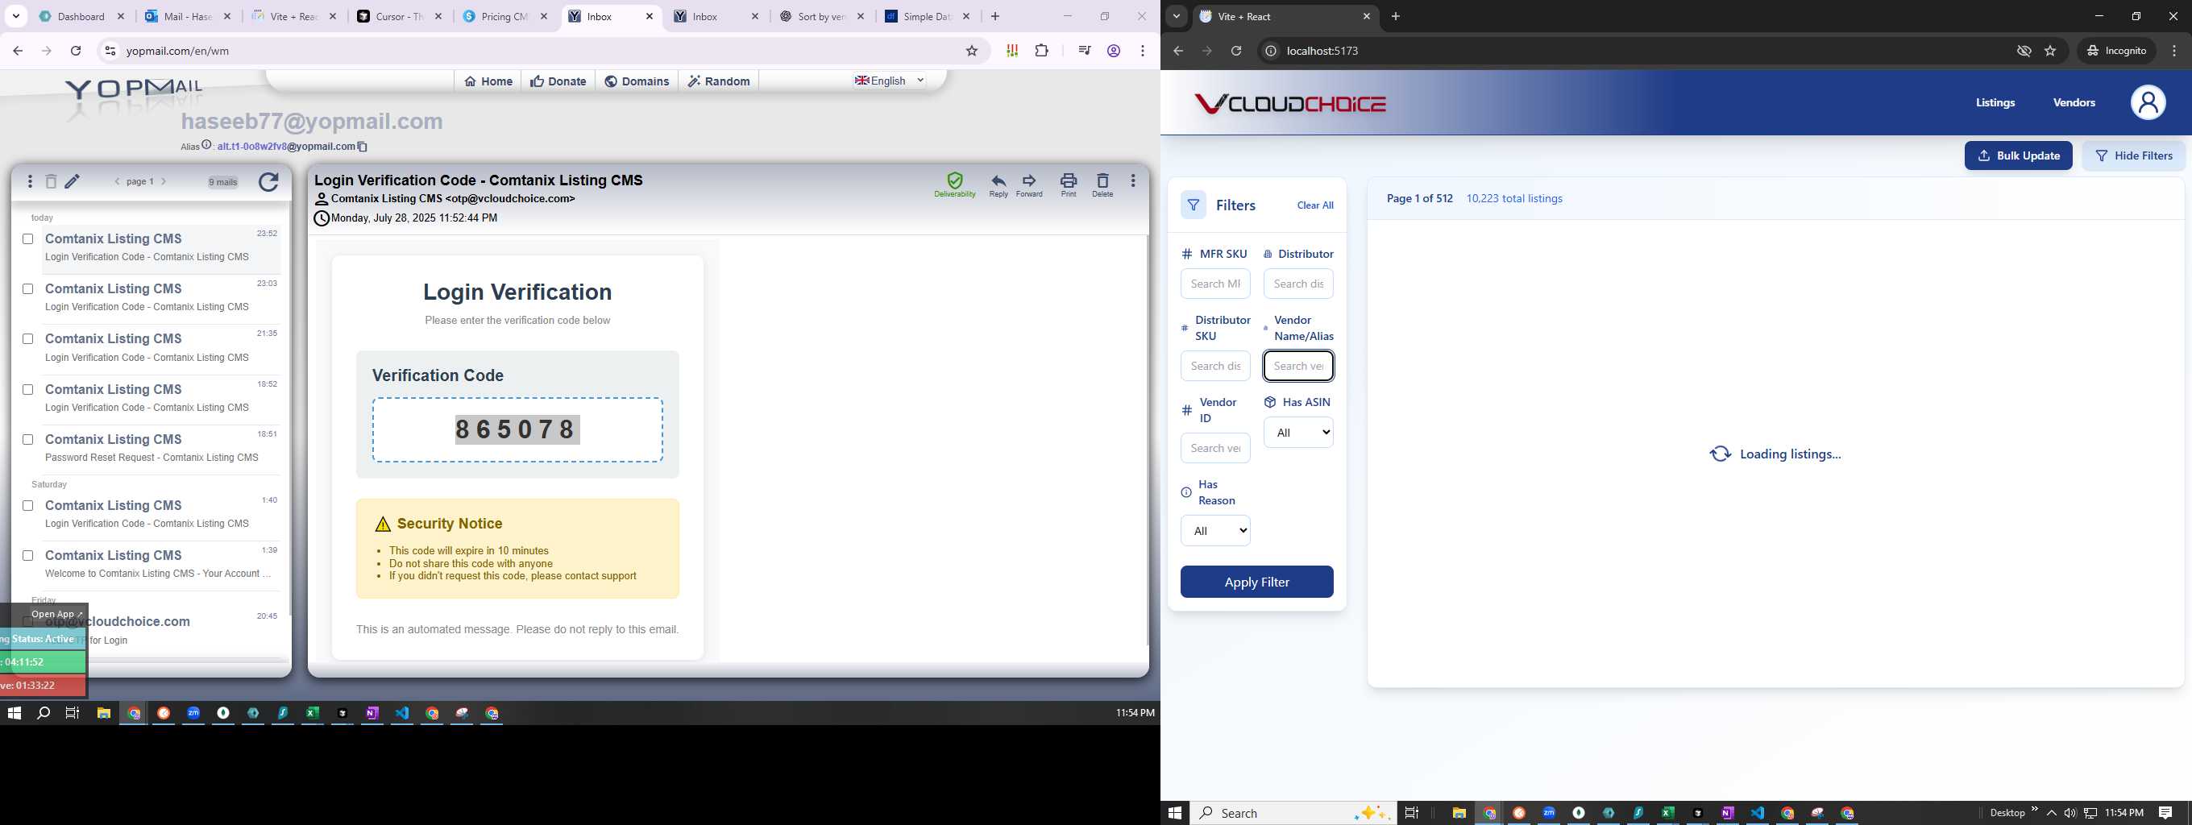Click the MFR SKU search field

[1215, 284]
